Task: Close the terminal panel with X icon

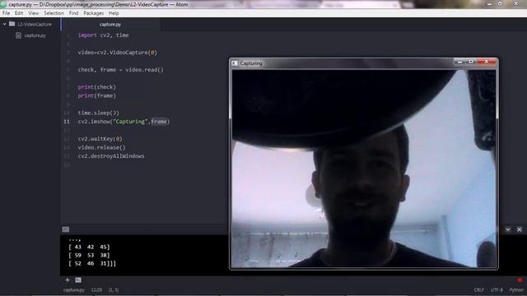Action: [520, 229]
